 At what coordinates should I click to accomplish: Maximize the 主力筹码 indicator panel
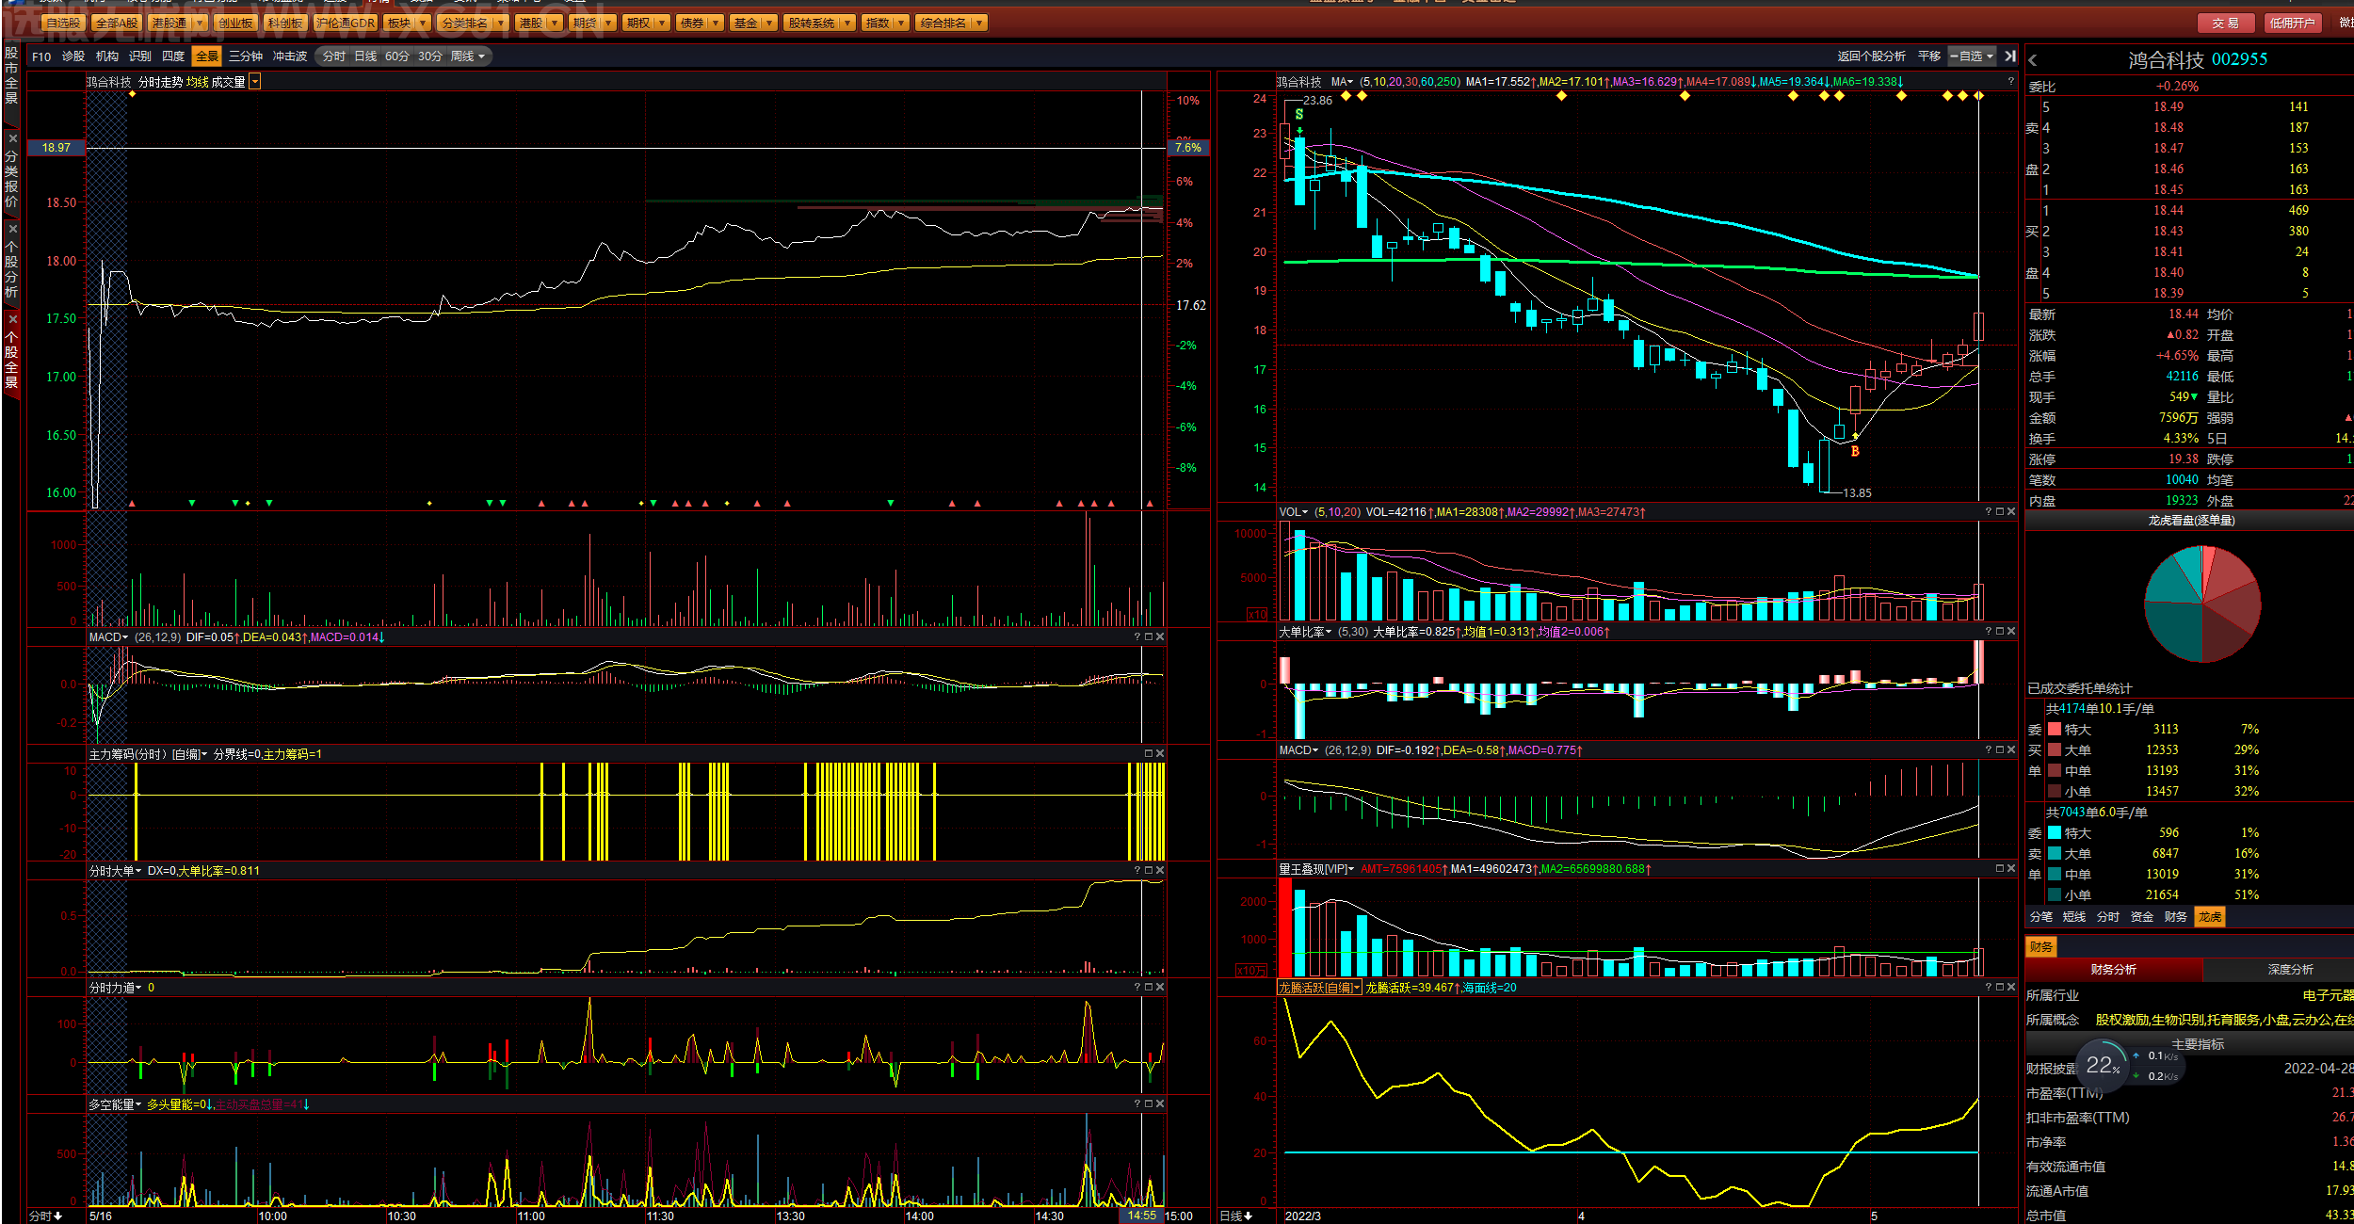pyautogui.click(x=1149, y=754)
